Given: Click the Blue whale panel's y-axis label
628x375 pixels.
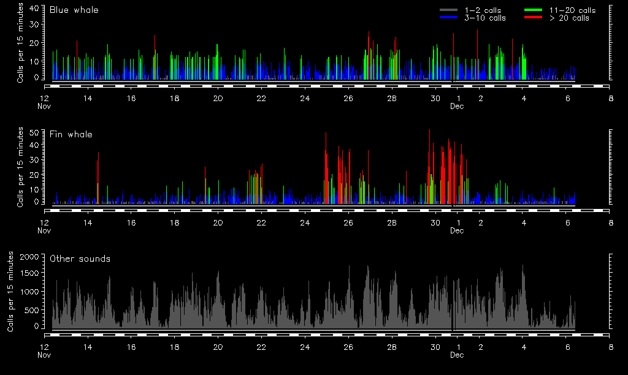Looking at the screenshot, I should 20,43.
